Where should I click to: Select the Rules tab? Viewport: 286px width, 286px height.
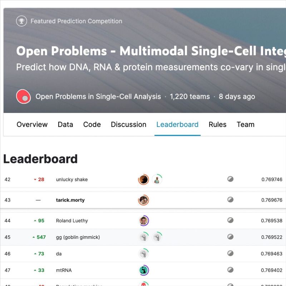click(217, 124)
